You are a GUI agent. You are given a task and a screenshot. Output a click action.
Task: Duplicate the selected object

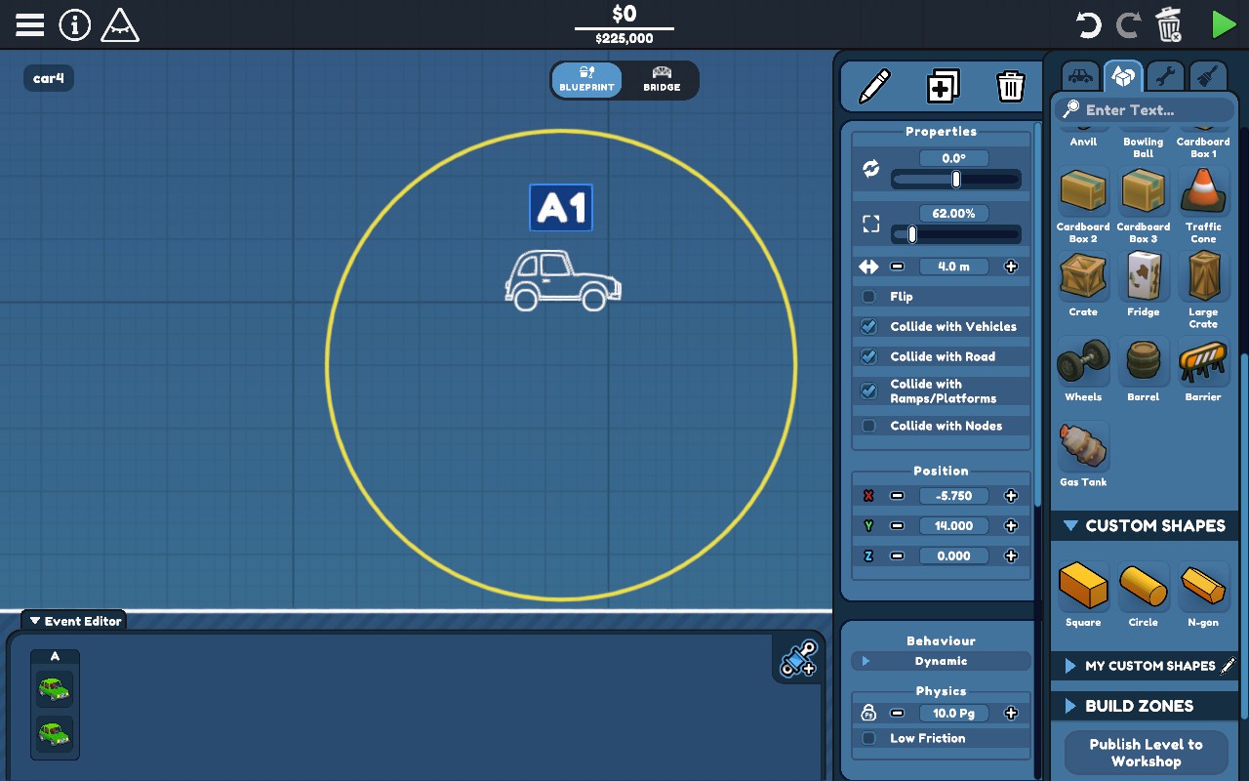[x=943, y=86]
